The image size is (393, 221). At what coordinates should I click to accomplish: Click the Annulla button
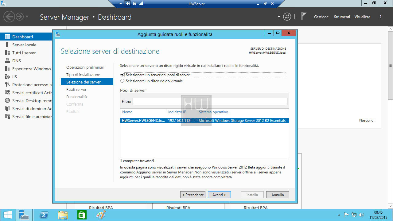pyautogui.click(x=278, y=195)
